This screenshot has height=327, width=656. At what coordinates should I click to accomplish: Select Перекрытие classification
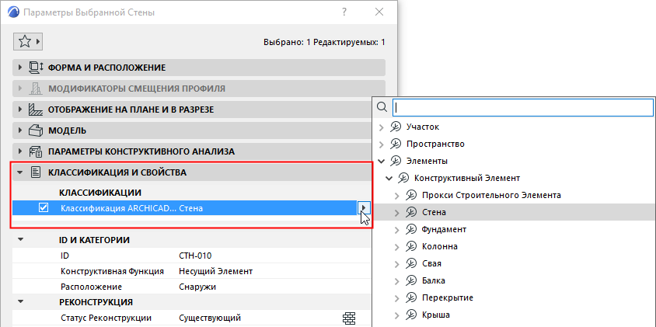(448, 297)
